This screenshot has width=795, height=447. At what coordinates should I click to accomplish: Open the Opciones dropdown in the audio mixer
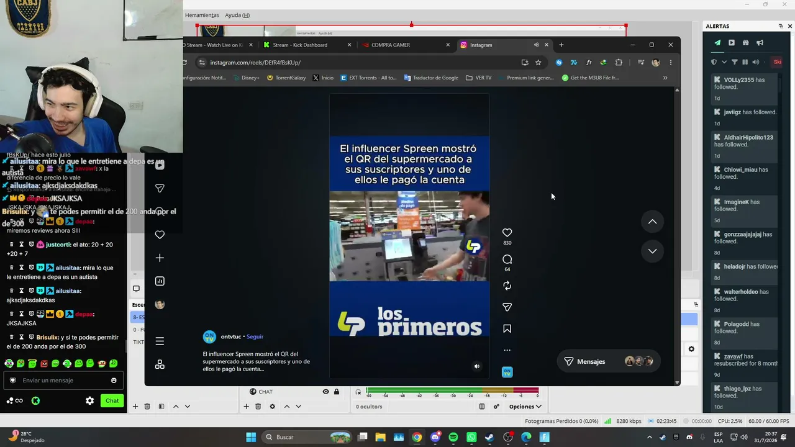pos(525,407)
